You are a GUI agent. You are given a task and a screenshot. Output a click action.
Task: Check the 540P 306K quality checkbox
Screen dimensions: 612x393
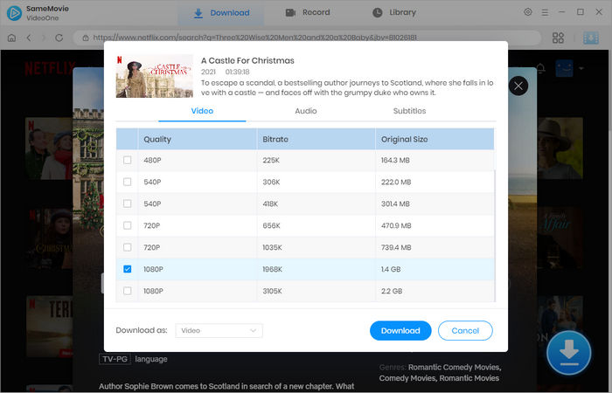(x=128, y=182)
